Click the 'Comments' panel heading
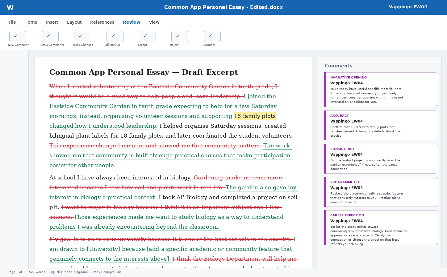Screen dimensions: 447x277 [339, 66]
